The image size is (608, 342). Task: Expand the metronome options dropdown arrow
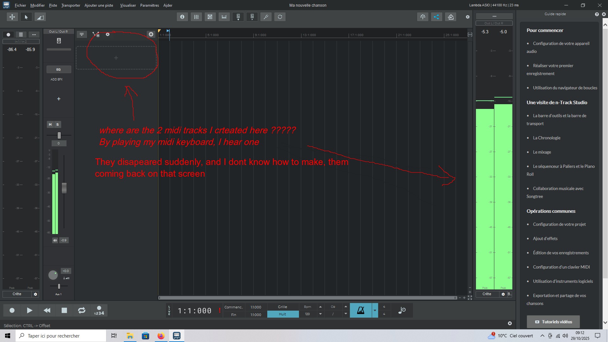click(x=375, y=310)
